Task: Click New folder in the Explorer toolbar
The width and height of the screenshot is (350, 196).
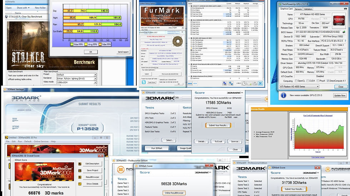Action: 40,8
